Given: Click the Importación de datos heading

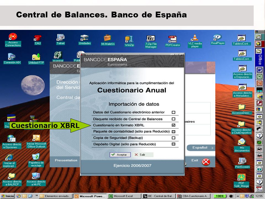Looking at the screenshot, I should (134, 104).
